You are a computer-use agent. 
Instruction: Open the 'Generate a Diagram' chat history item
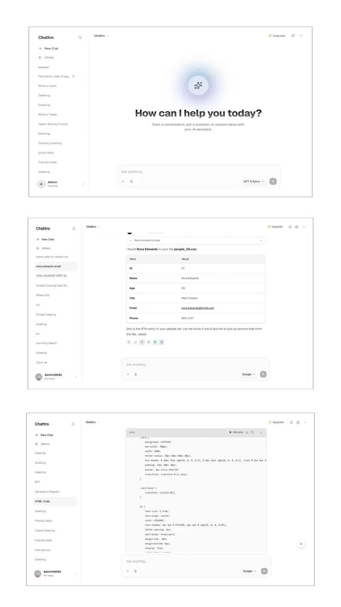(47, 491)
